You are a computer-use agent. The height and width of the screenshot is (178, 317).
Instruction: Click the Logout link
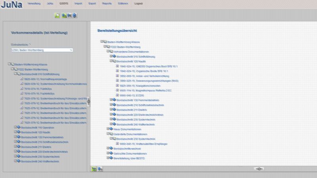point(138,4)
